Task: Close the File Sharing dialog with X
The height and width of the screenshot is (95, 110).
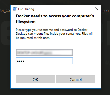Action: [x=97, y=9]
